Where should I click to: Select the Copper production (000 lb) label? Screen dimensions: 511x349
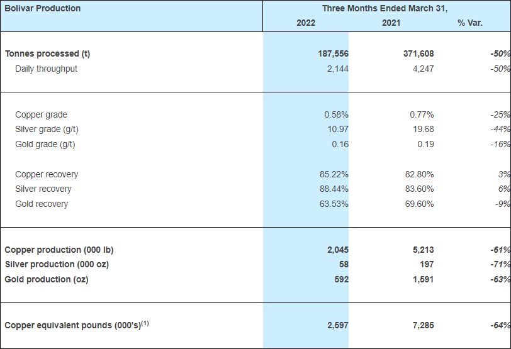[x=59, y=250]
